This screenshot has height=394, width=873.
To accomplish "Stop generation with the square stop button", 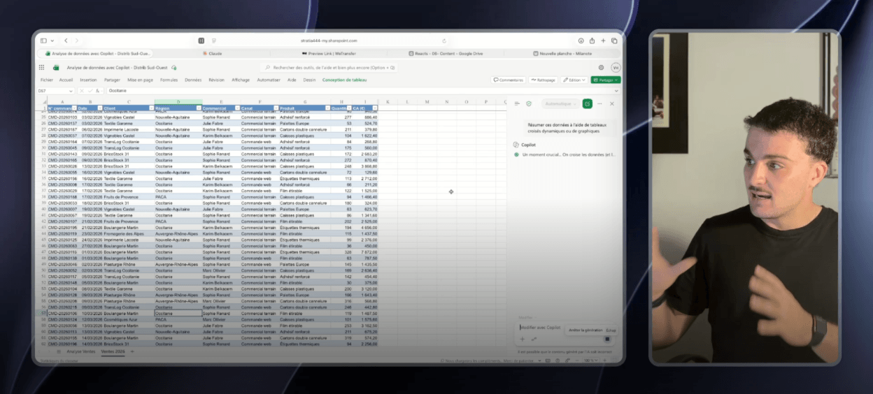I will (607, 339).
